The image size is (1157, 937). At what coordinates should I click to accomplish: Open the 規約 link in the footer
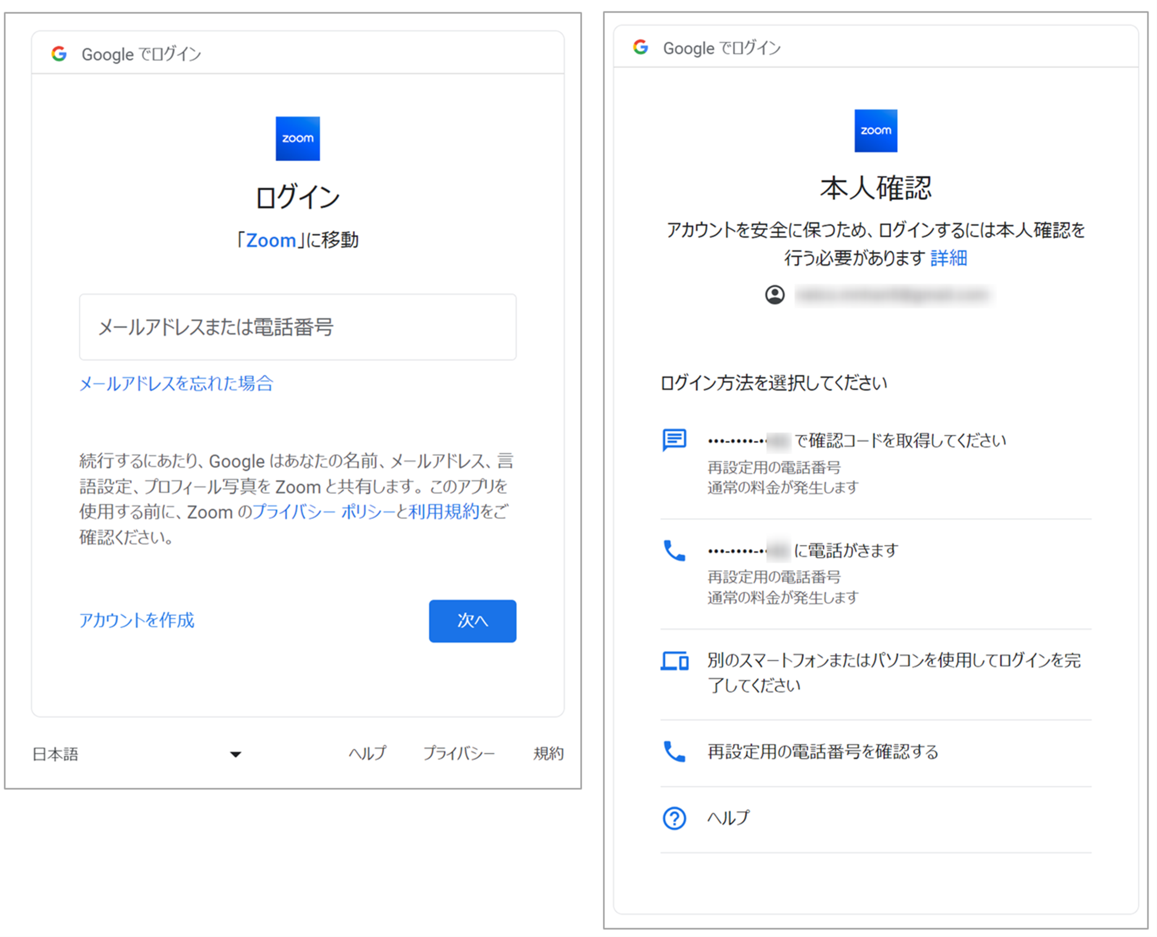[548, 753]
